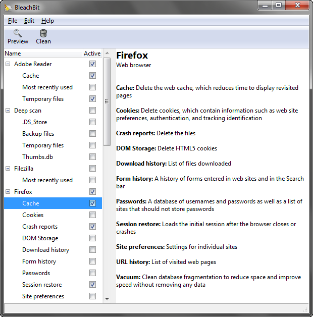Click the Clean trash can icon
Image resolution: width=313 pixels, height=317 pixels.
[43, 33]
